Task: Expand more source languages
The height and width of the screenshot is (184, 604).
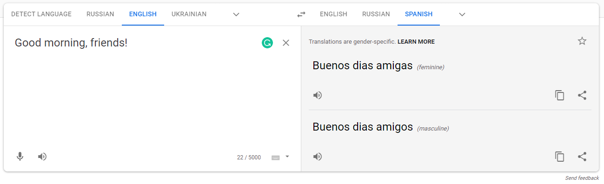Action: (236, 14)
